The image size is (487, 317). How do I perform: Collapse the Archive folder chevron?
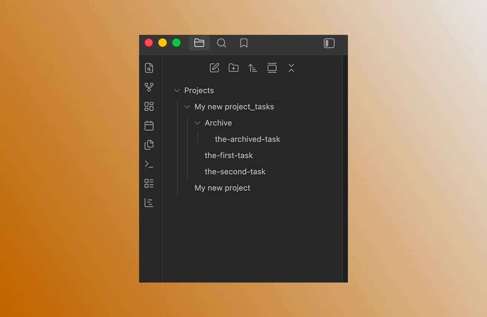(198, 123)
